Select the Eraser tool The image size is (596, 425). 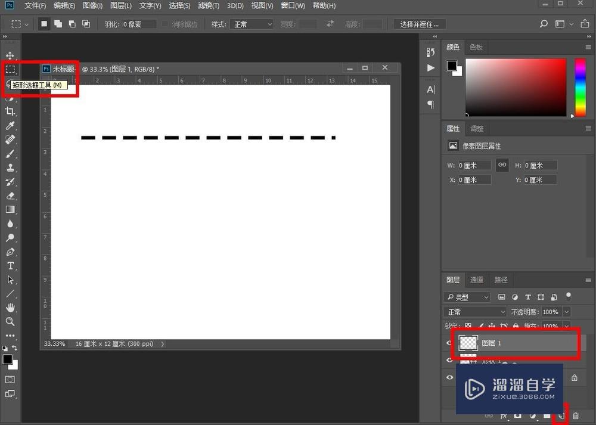coord(10,196)
